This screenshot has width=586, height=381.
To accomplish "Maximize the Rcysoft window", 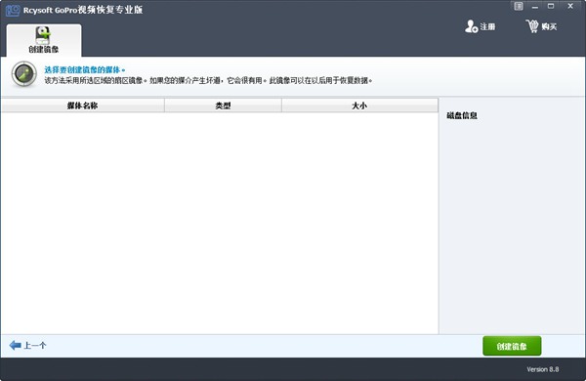I will click(x=551, y=6).
